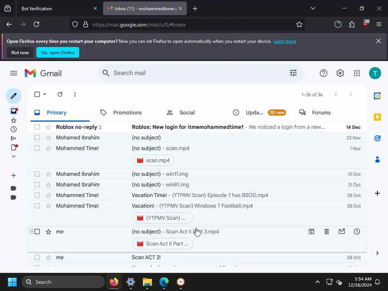388x291 pixels.
Task: Tick checkbox for Mohamed Ibrahim 23 Nov email
Action: pos(37,138)
